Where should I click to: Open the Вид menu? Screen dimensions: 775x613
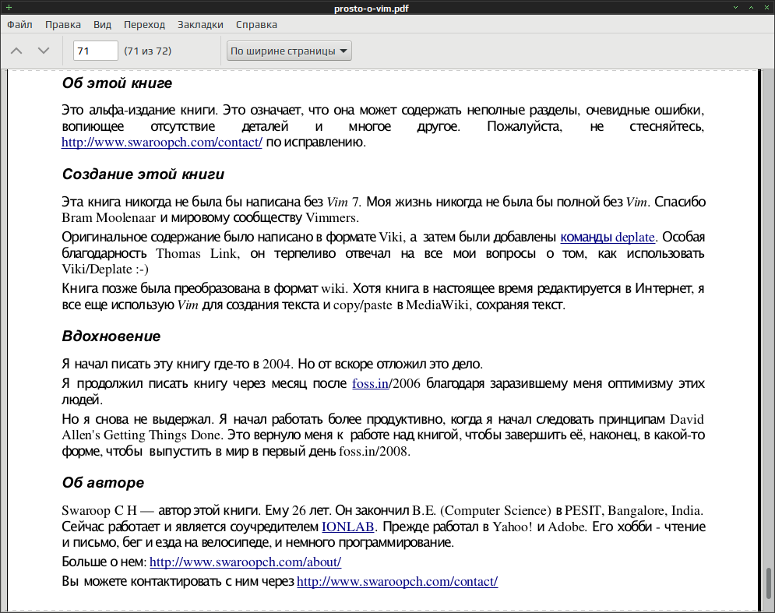point(102,25)
